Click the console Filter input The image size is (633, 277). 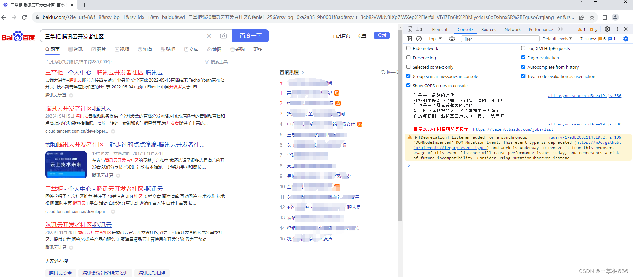(500, 39)
